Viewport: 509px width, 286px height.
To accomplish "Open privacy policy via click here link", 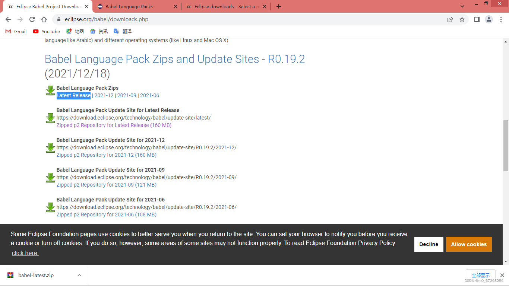I will coord(25,253).
